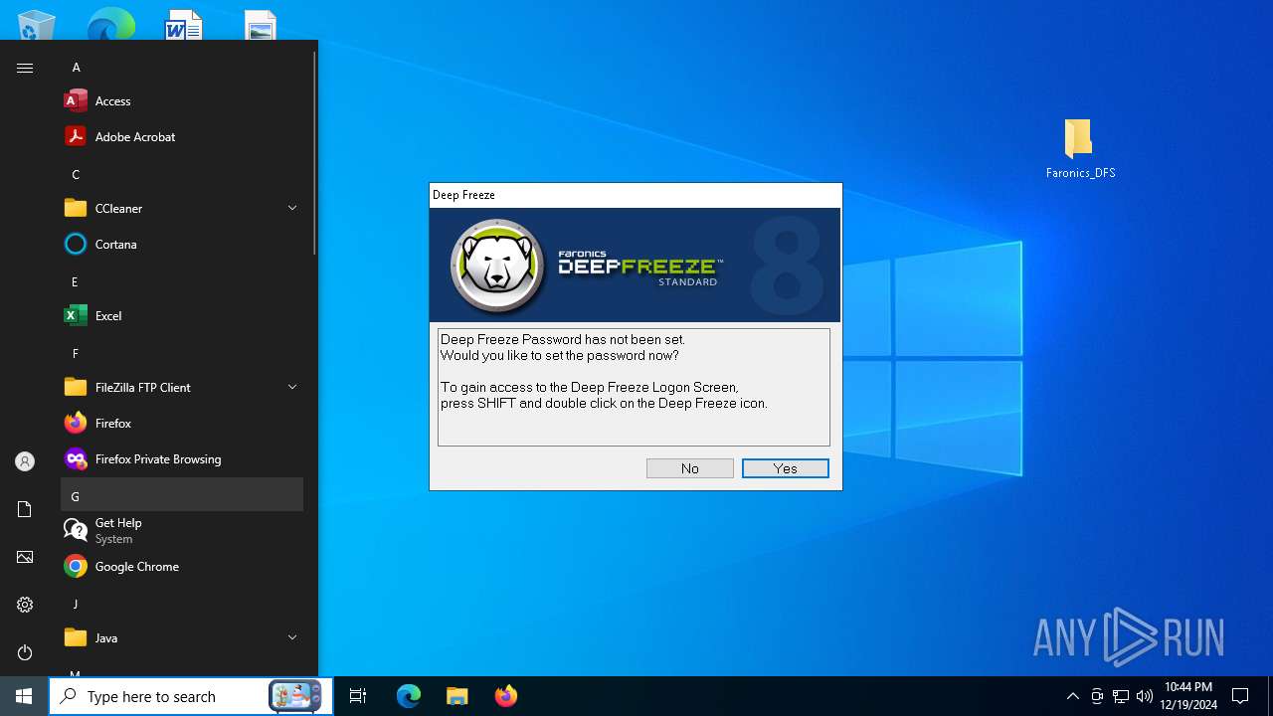Open the Get Help app
The height and width of the screenshot is (716, 1273).
click(x=182, y=531)
